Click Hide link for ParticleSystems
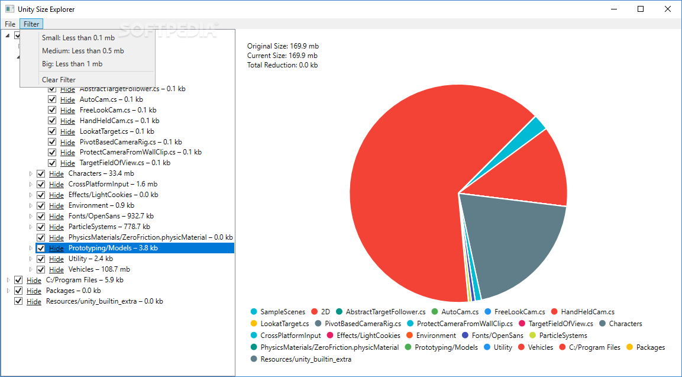682x377 pixels. [56, 227]
